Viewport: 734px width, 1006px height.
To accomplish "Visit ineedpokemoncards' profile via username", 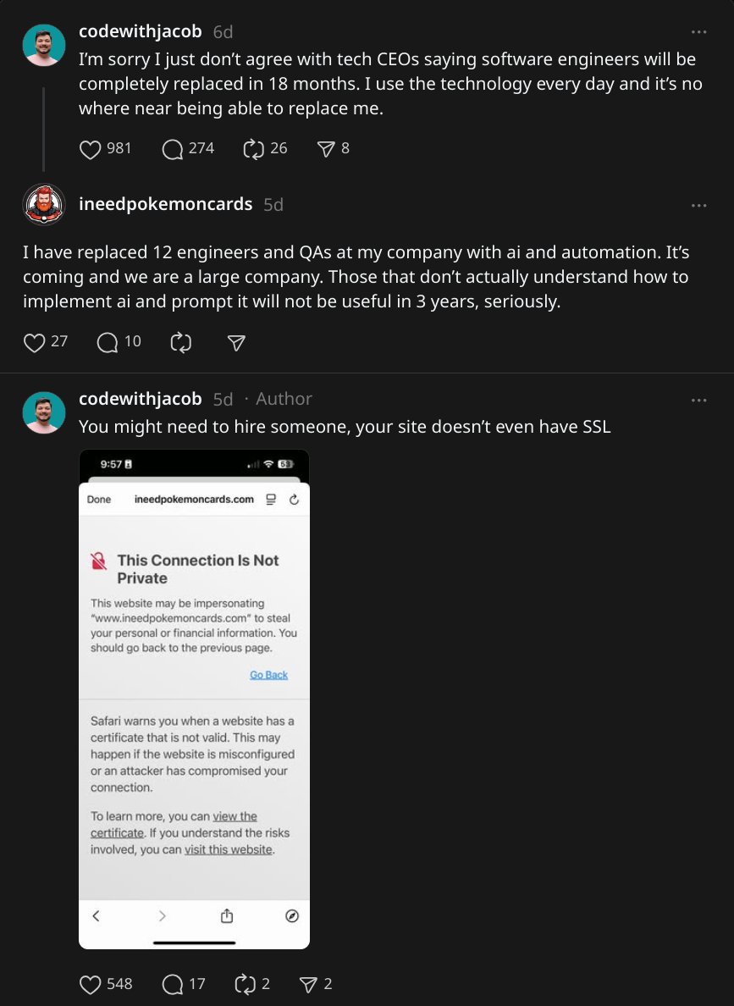I will coord(165,204).
